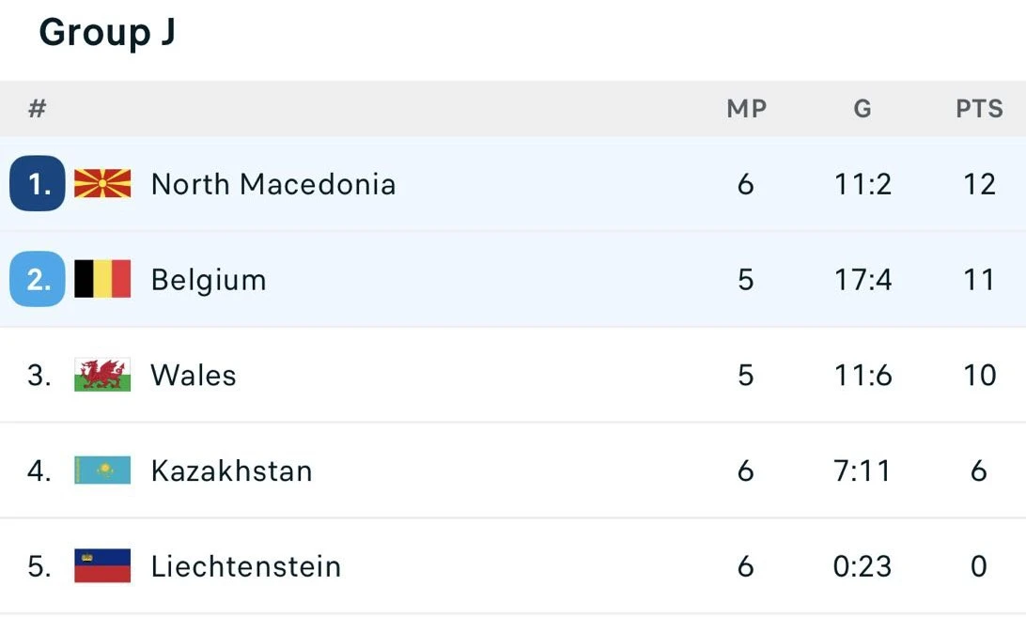Screen dimensions: 1026x617
Task: Sort standings by PTS column header
Action: (980, 109)
